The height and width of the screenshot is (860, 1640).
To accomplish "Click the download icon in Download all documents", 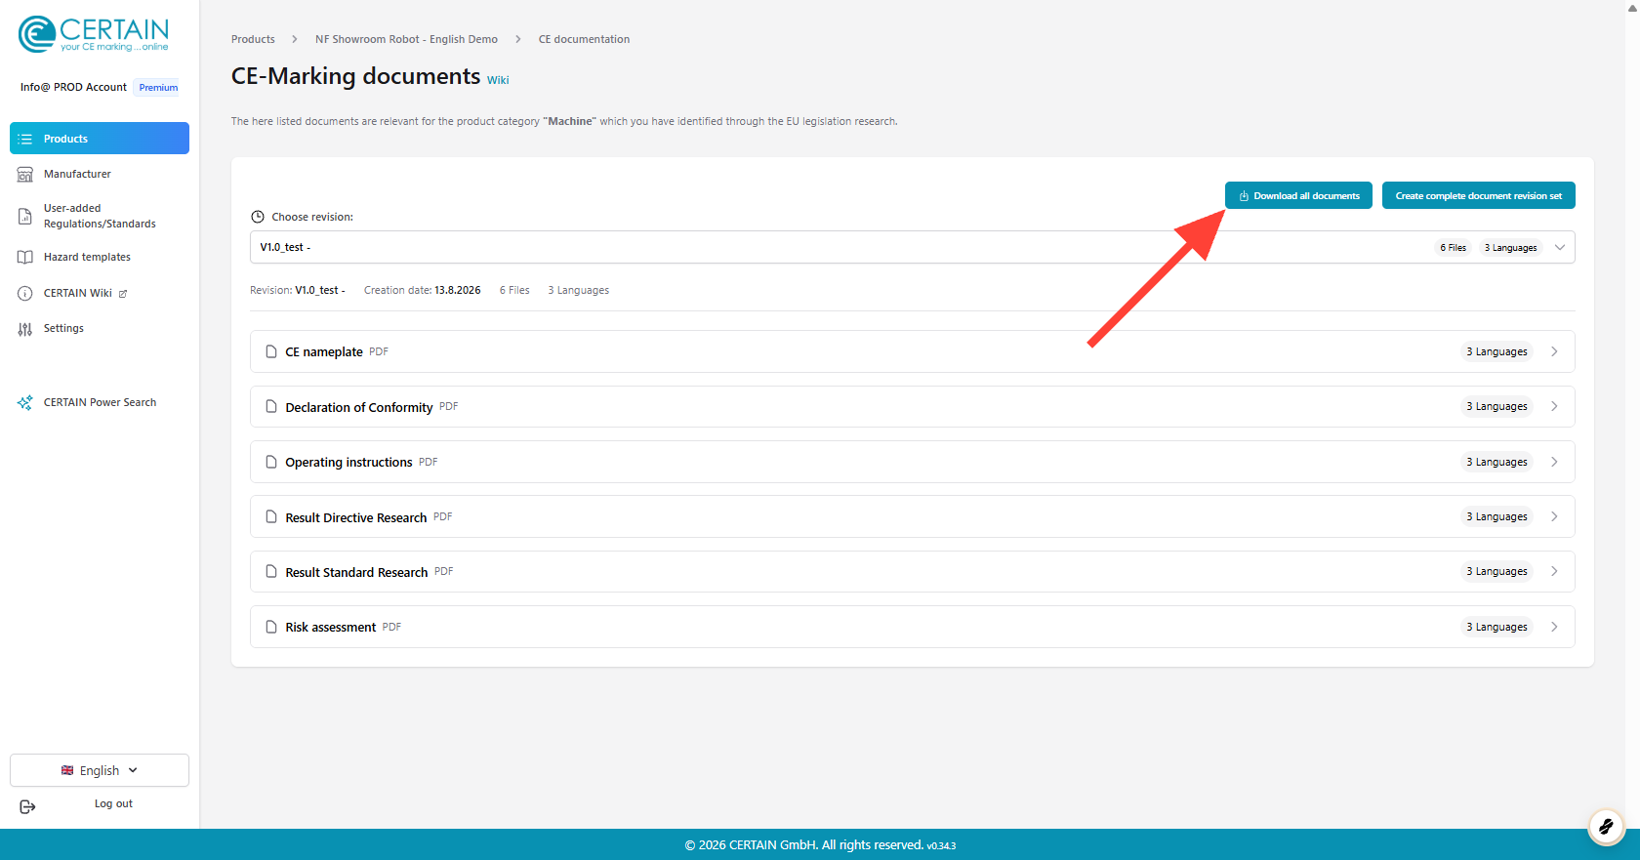I will [1244, 195].
